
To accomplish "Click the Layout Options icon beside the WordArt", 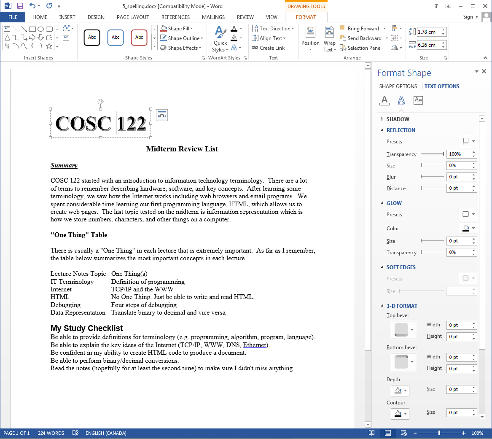I will tap(162, 115).
